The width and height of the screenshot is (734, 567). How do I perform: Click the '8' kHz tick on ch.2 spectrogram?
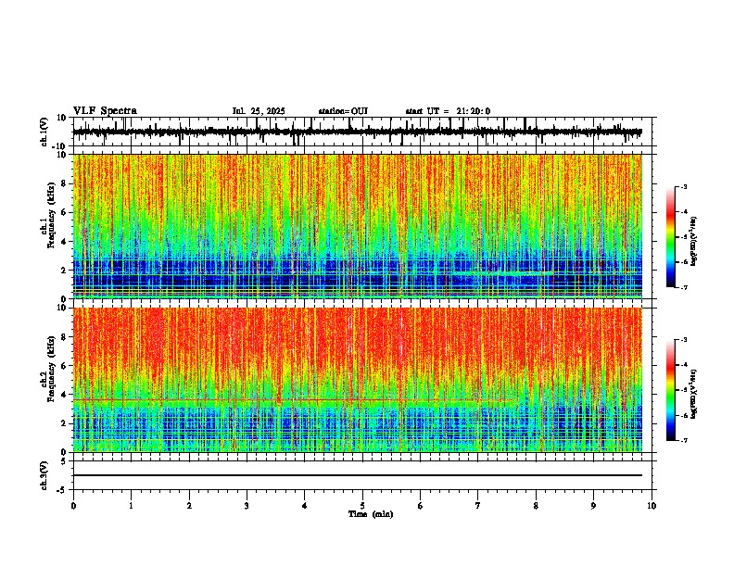65,337
